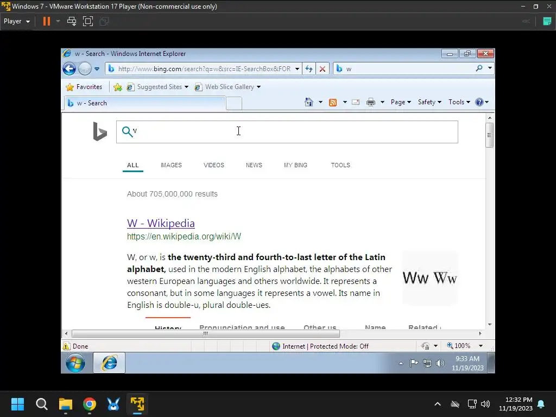The width and height of the screenshot is (556, 417).
Task: Click the host taskbar Search magnifier
Action: (x=41, y=404)
